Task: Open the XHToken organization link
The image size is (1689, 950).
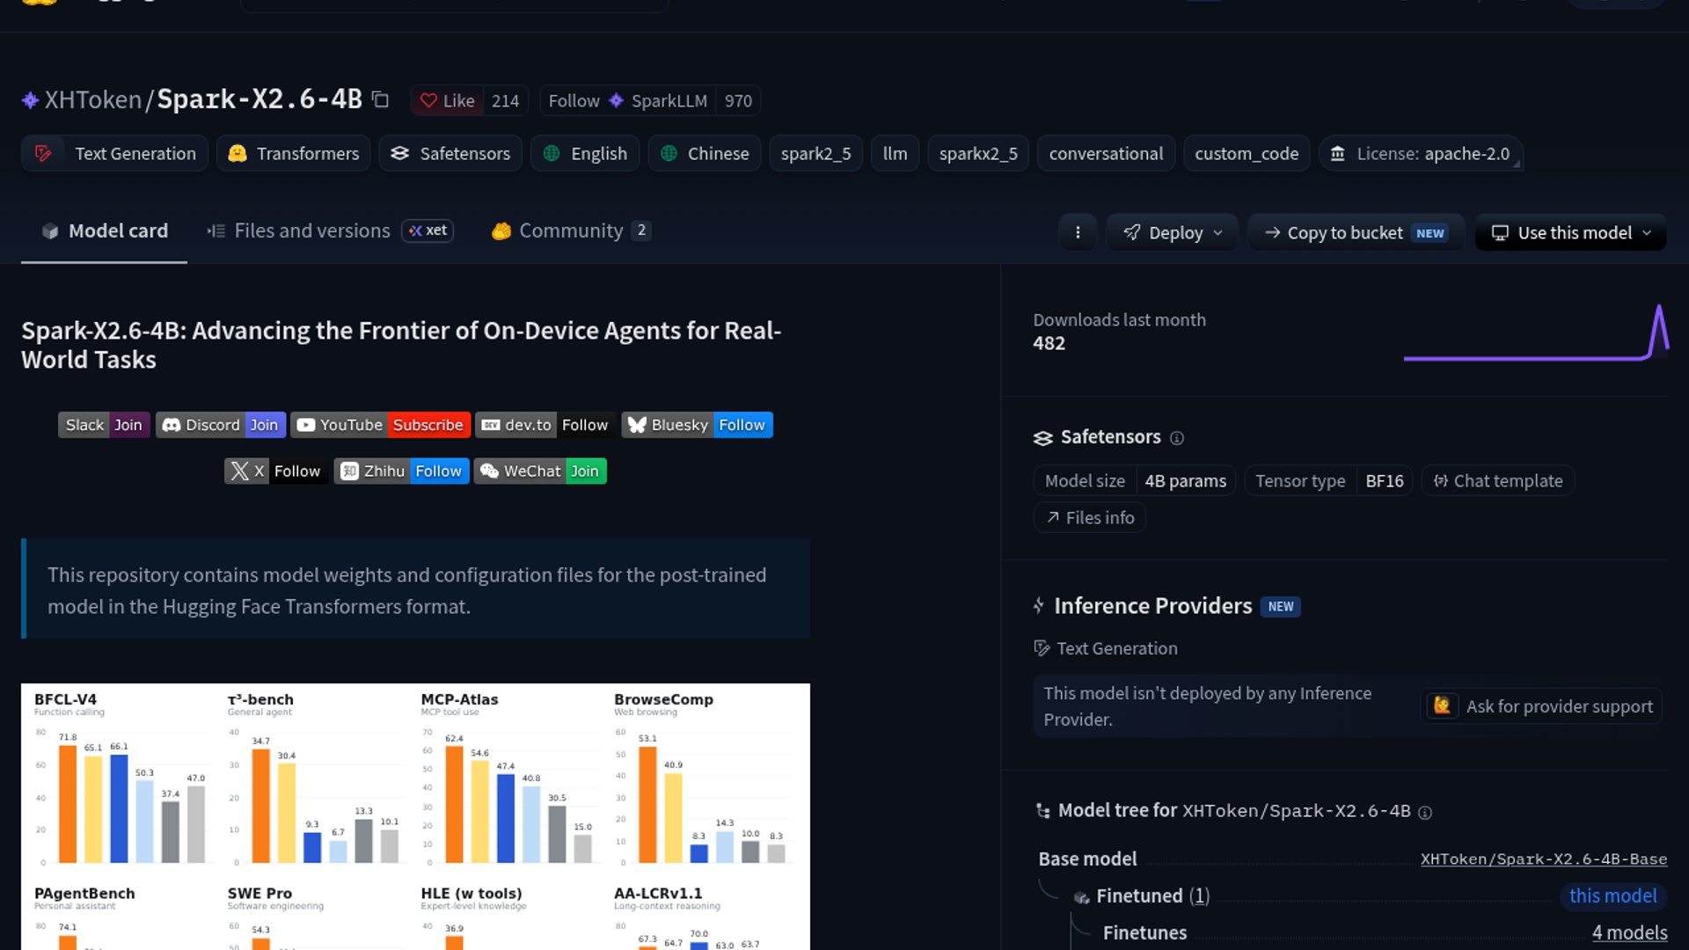Action: tap(92, 99)
